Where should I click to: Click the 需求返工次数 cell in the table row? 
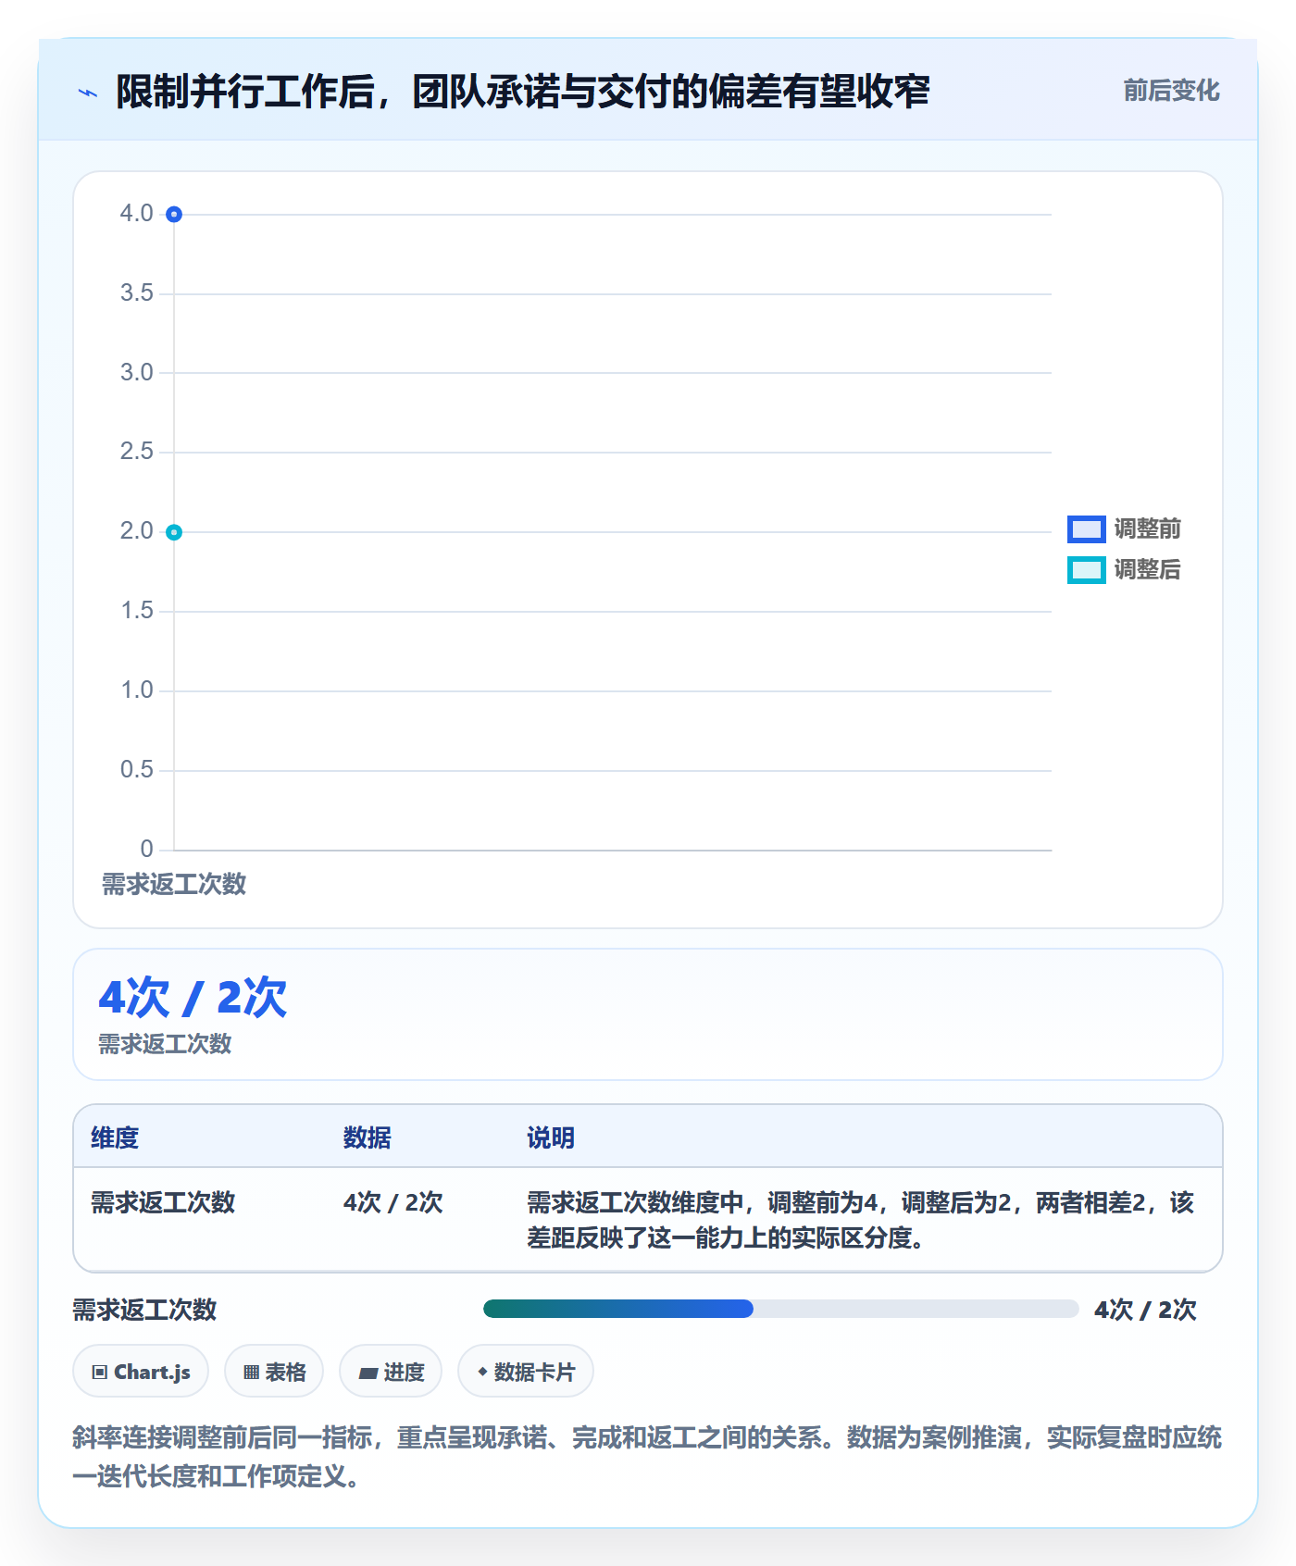pyautogui.click(x=163, y=1202)
